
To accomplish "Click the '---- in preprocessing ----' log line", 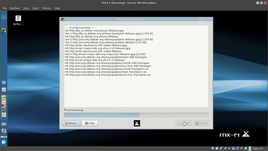I will pos(80,28).
